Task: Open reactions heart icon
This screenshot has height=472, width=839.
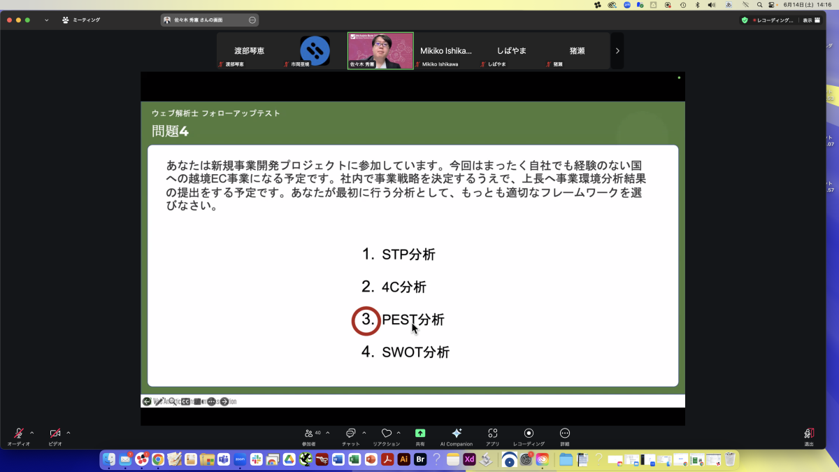Action: click(x=386, y=434)
